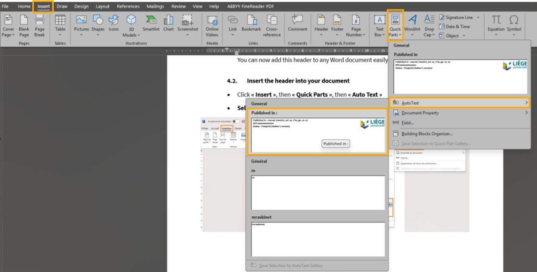
Task: Click the 'Général' category heading
Action: pos(259,161)
